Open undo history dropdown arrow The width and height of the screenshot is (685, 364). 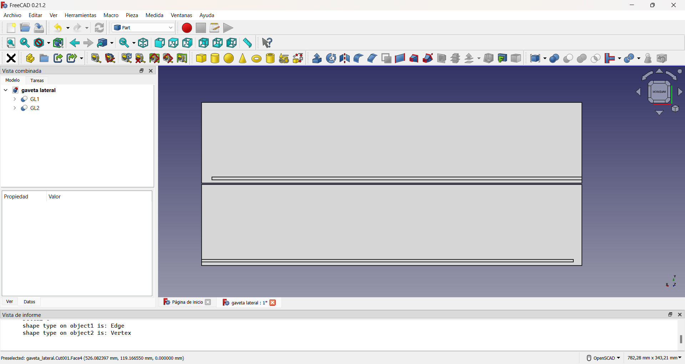click(68, 28)
